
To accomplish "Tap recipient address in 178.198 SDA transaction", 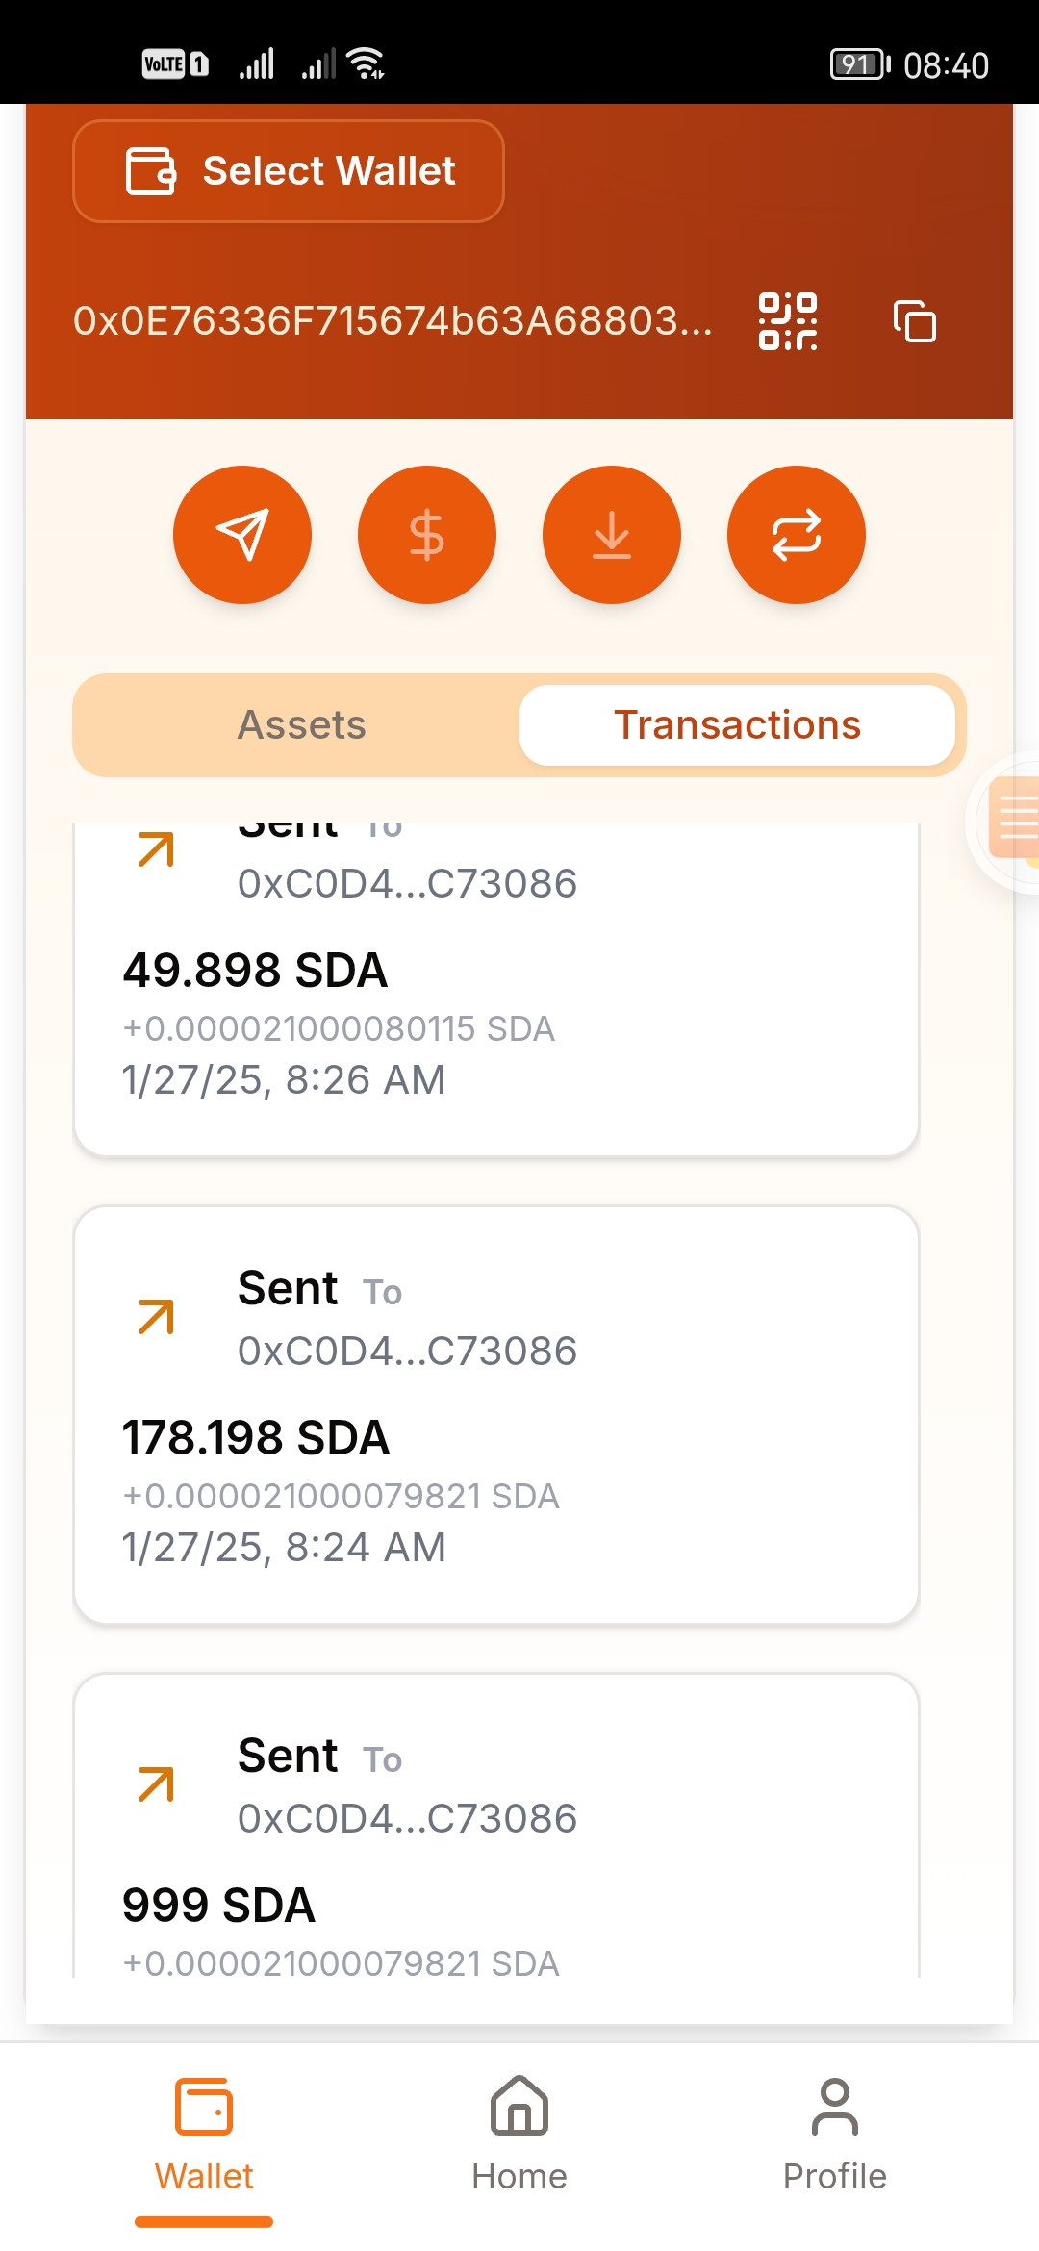I will [407, 1352].
